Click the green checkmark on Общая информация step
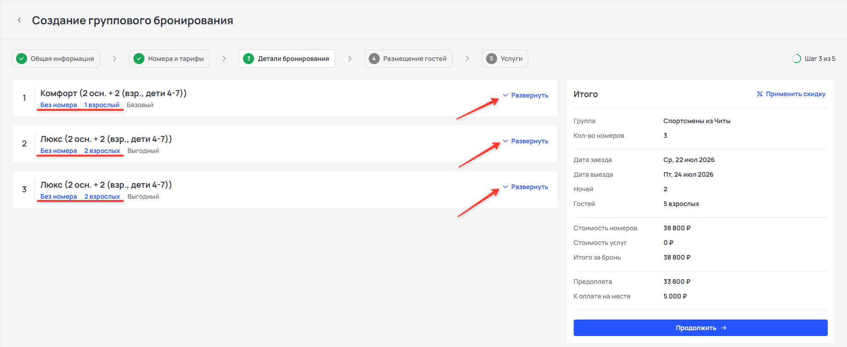This screenshot has height=347, width=847. [x=22, y=59]
